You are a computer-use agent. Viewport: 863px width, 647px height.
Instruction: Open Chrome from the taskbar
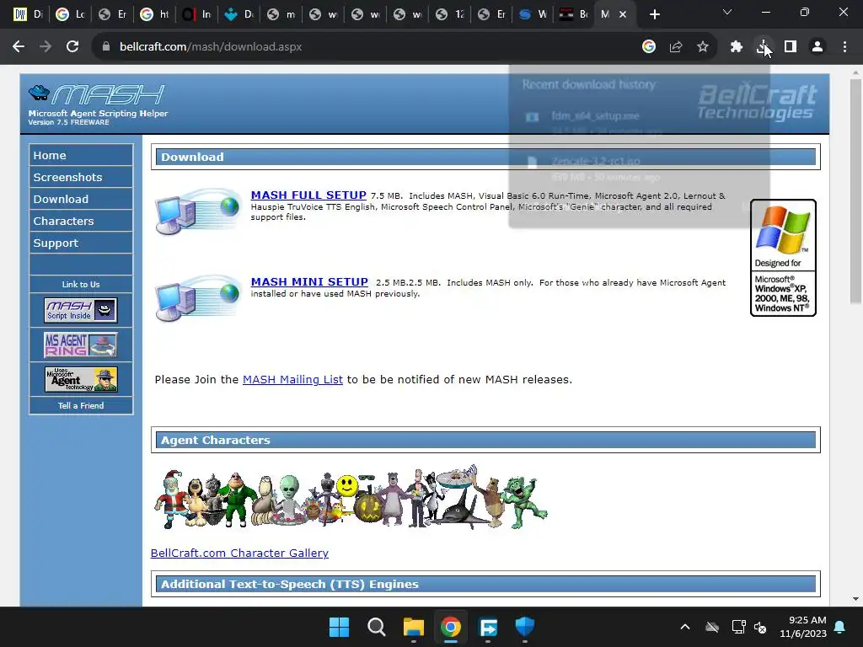click(x=450, y=627)
